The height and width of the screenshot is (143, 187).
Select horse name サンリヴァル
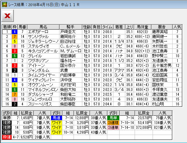(38, 37)
